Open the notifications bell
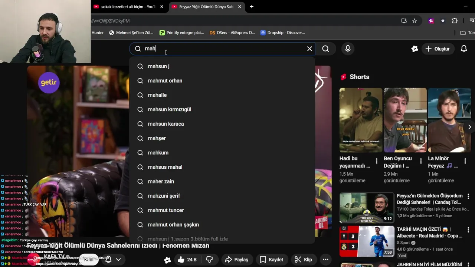 (464, 49)
